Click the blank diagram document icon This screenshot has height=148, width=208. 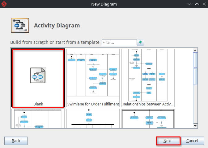coord(38,75)
